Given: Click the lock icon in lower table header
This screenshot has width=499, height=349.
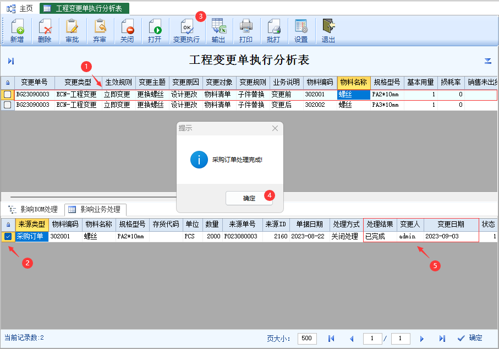Looking at the screenshot, I should [8, 225].
